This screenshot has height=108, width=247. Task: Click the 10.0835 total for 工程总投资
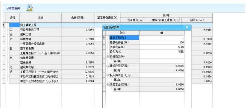click(78, 72)
